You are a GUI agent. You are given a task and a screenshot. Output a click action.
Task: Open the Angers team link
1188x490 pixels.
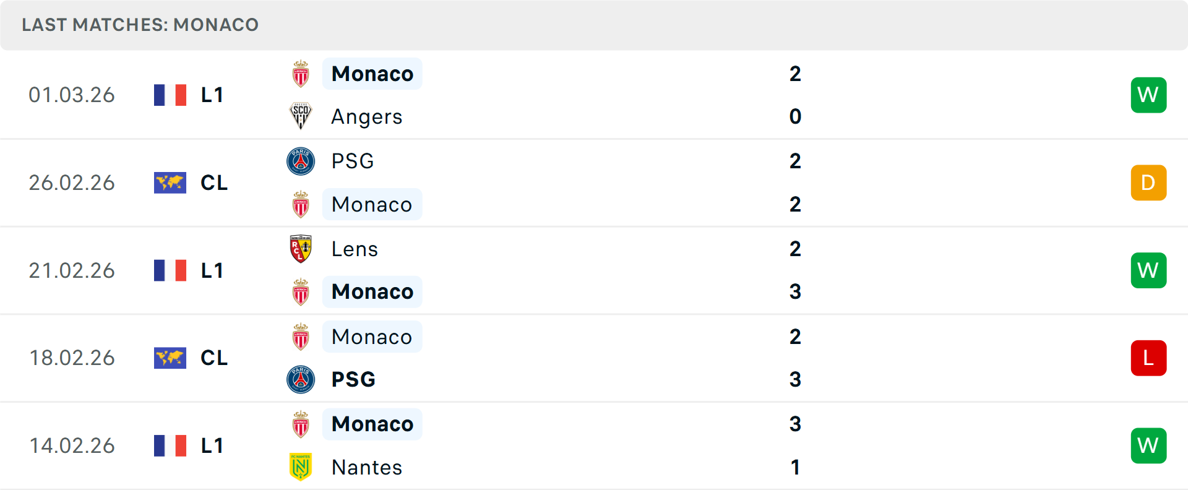367,117
